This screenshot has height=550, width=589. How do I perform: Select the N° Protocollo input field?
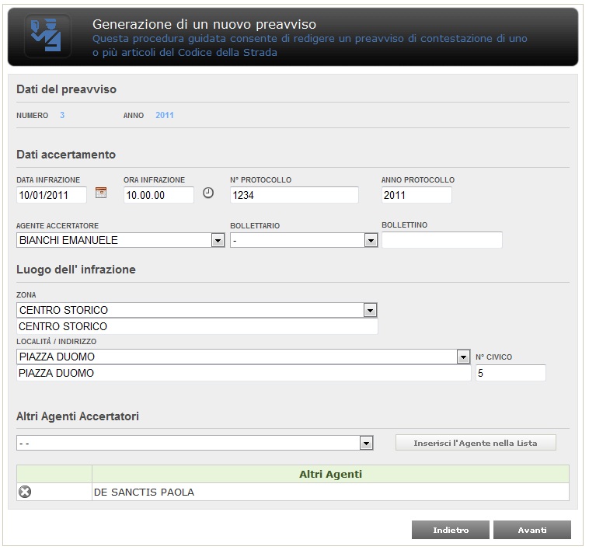(294, 195)
